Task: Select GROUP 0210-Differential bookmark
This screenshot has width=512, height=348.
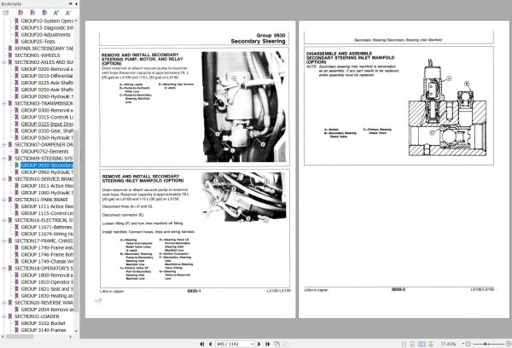Action: pos(47,76)
